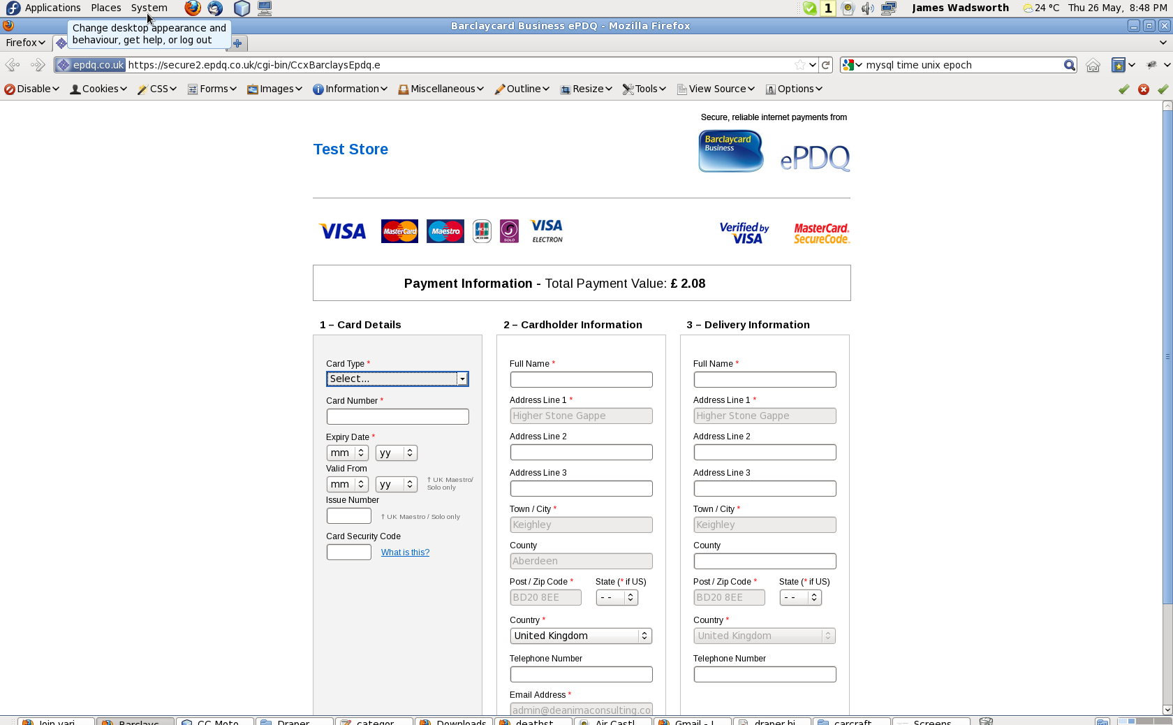Open the Valid From month selector
This screenshot has height=725, width=1173.
pyautogui.click(x=347, y=484)
